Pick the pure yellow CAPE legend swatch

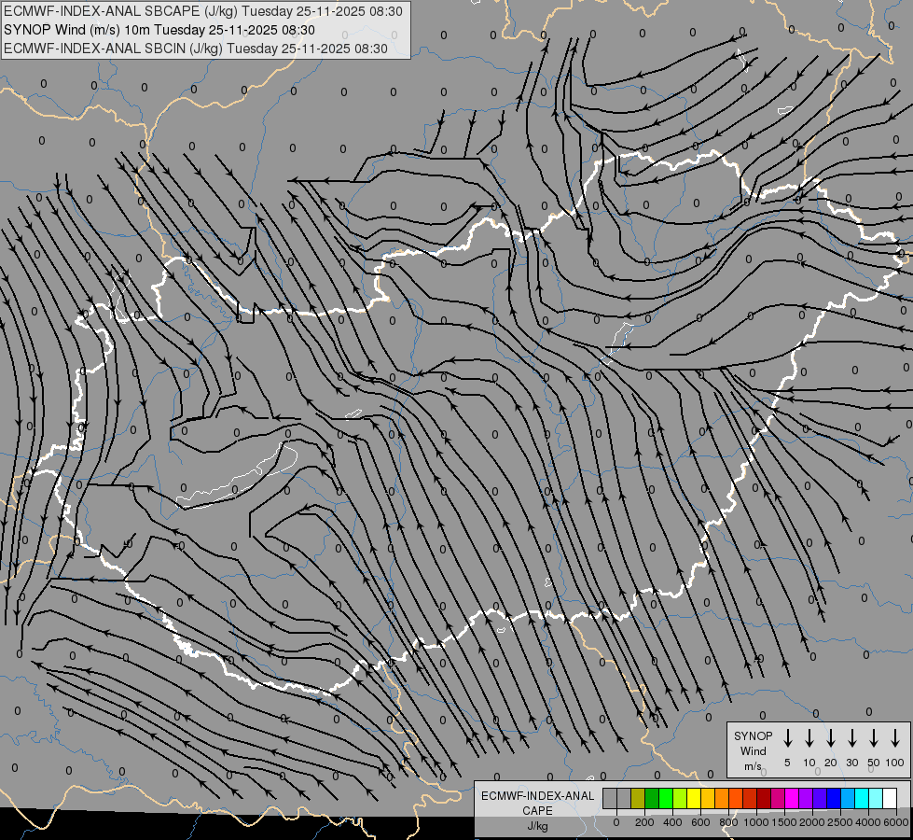point(694,798)
